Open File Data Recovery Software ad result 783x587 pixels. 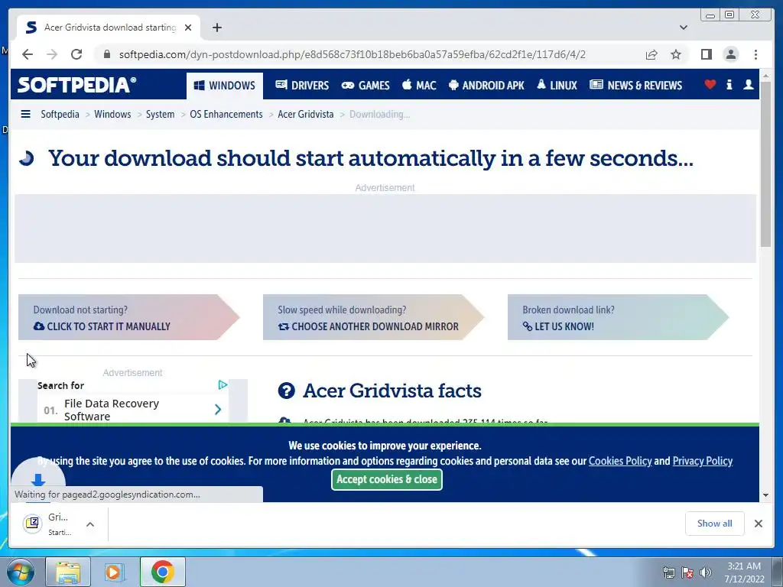(133, 410)
